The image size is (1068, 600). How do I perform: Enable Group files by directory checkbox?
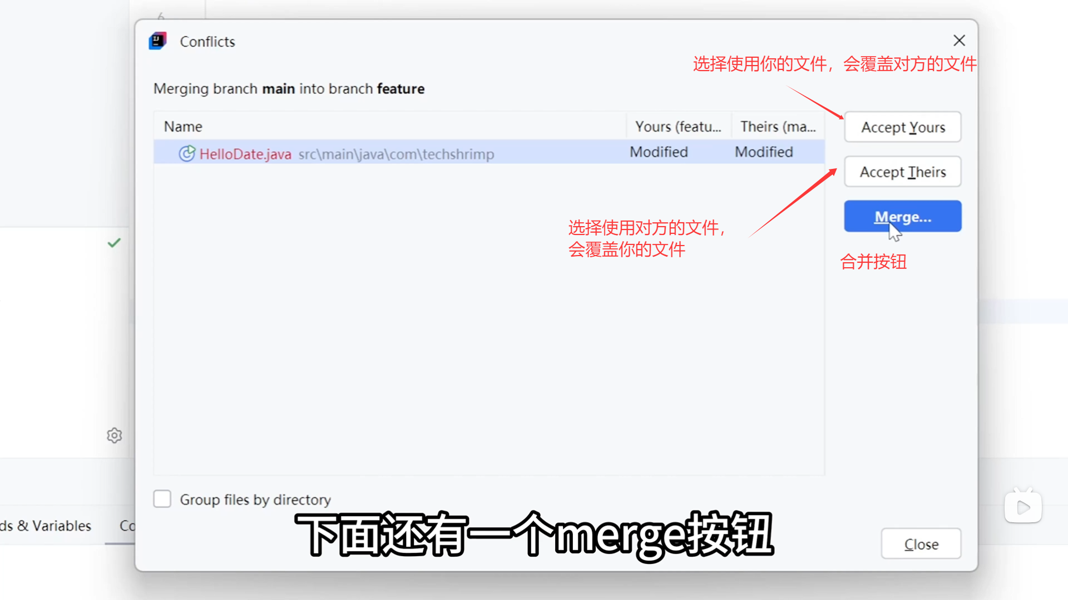[162, 499]
